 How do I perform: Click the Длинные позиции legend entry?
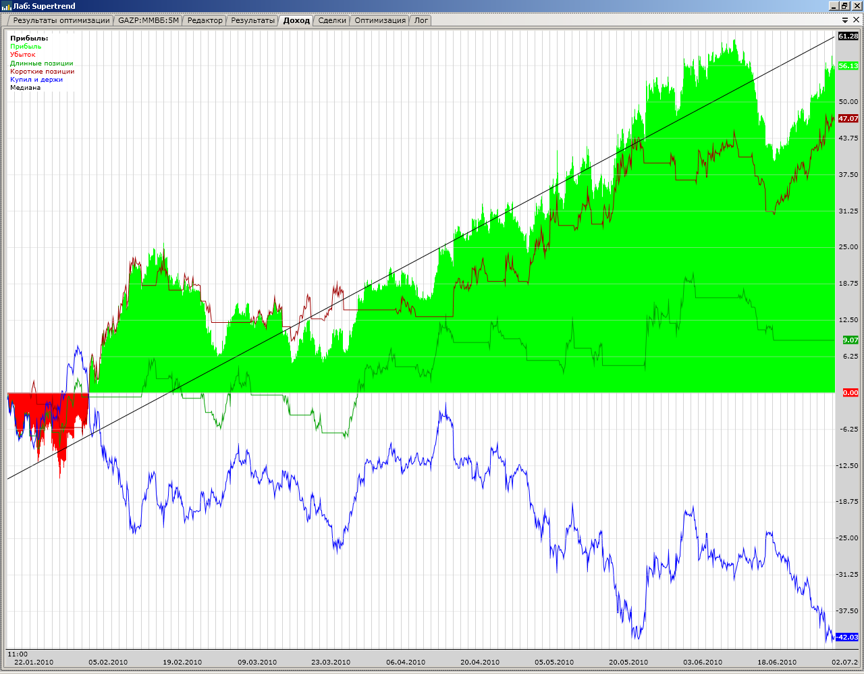(42, 63)
